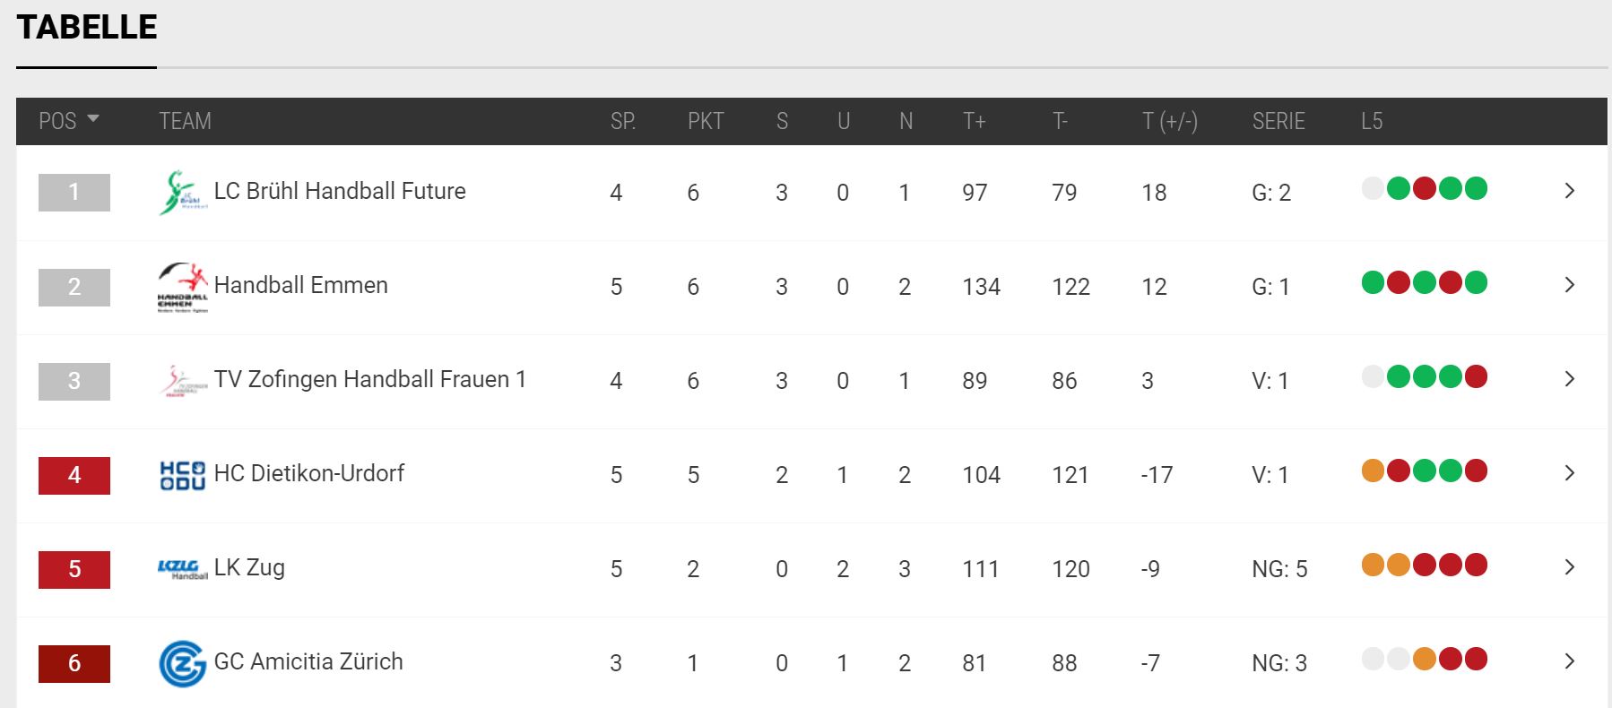The height and width of the screenshot is (708, 1612).
Task: Sort by PKT column header
Action: [706, 121]
